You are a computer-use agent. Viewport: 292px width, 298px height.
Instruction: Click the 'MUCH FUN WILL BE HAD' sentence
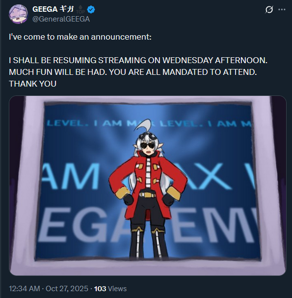pos(58,72)
